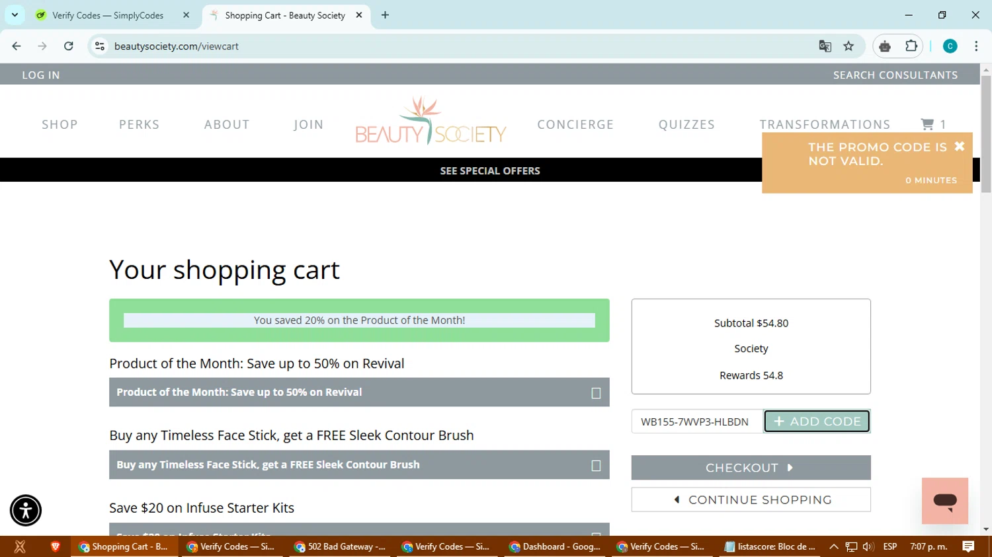Close the Verify Codes — SimplyCodes tab
The height and width of the screenshot is (557, 992).
pos(186,15)
